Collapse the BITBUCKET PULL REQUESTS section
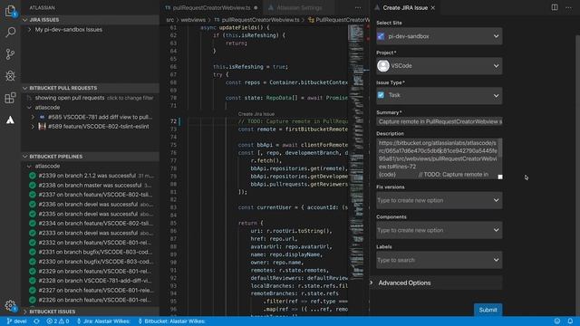 tap(25, 88)
